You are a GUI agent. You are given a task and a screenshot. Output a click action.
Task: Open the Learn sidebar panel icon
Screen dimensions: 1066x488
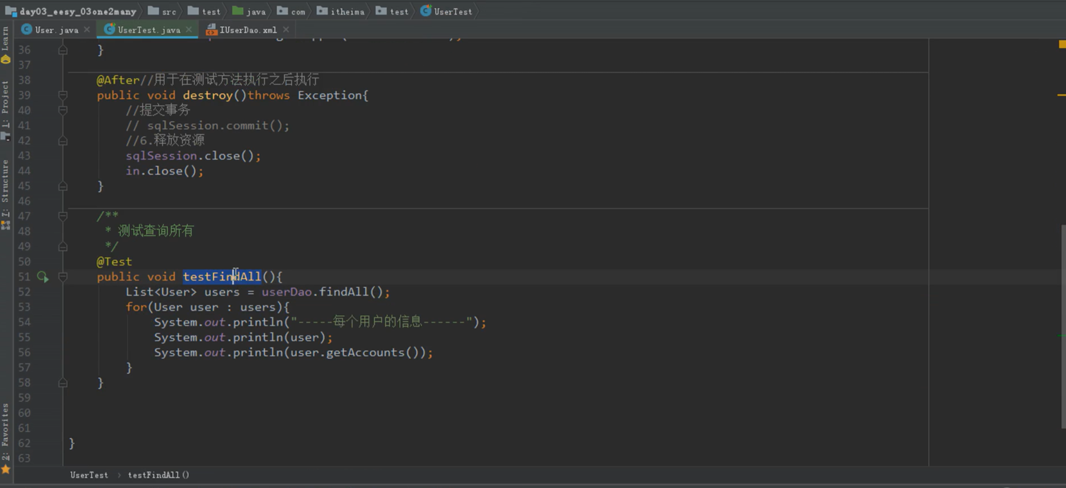[x=5, y=59]
